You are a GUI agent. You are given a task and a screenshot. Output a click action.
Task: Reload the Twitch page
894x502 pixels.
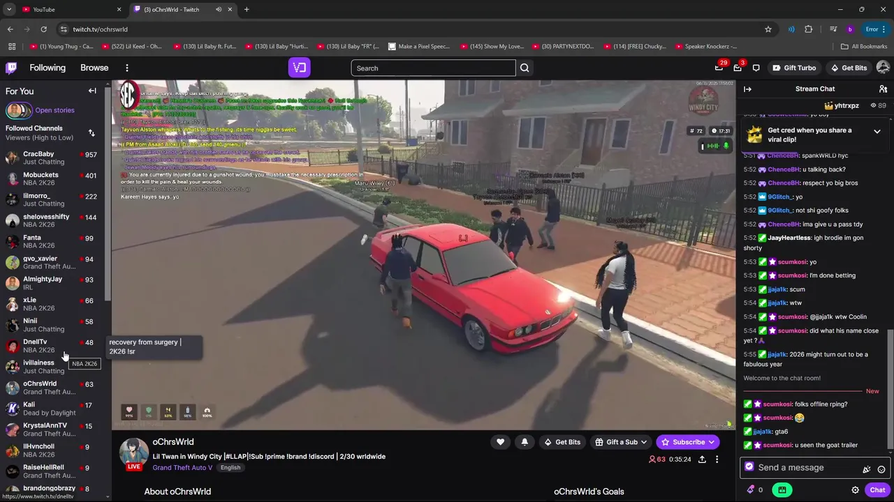[43, 29]
